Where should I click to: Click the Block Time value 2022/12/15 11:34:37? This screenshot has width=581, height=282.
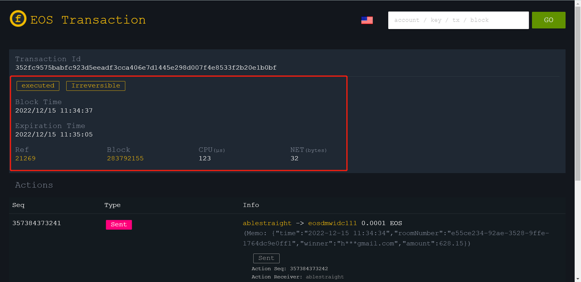(54, 111)
